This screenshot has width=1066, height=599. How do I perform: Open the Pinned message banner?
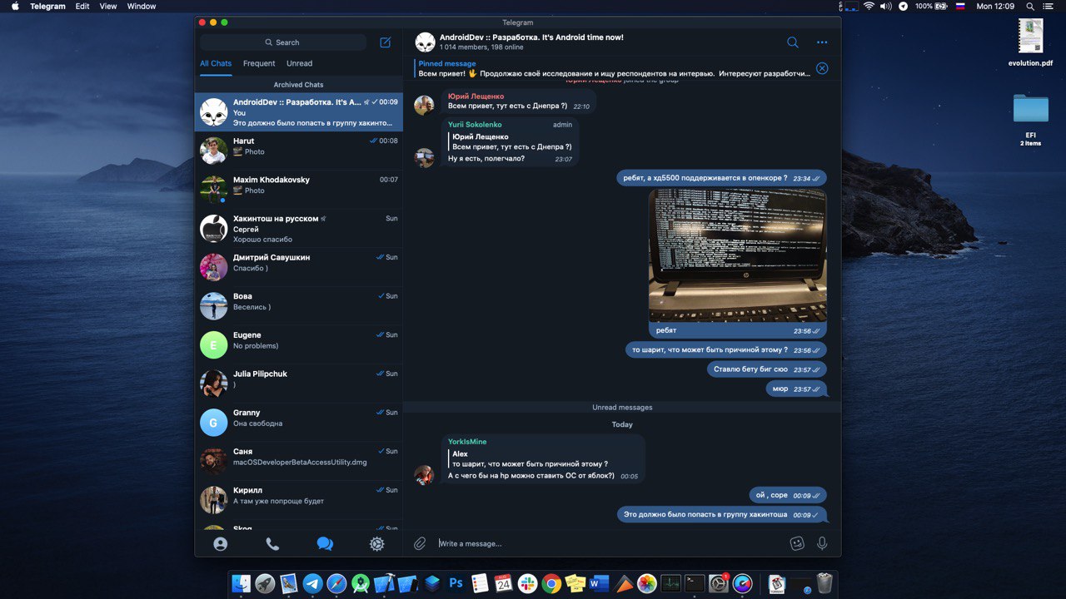coord(614,68)
